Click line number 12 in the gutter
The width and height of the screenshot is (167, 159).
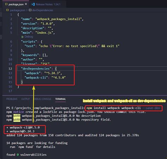[x=10, y=69]
